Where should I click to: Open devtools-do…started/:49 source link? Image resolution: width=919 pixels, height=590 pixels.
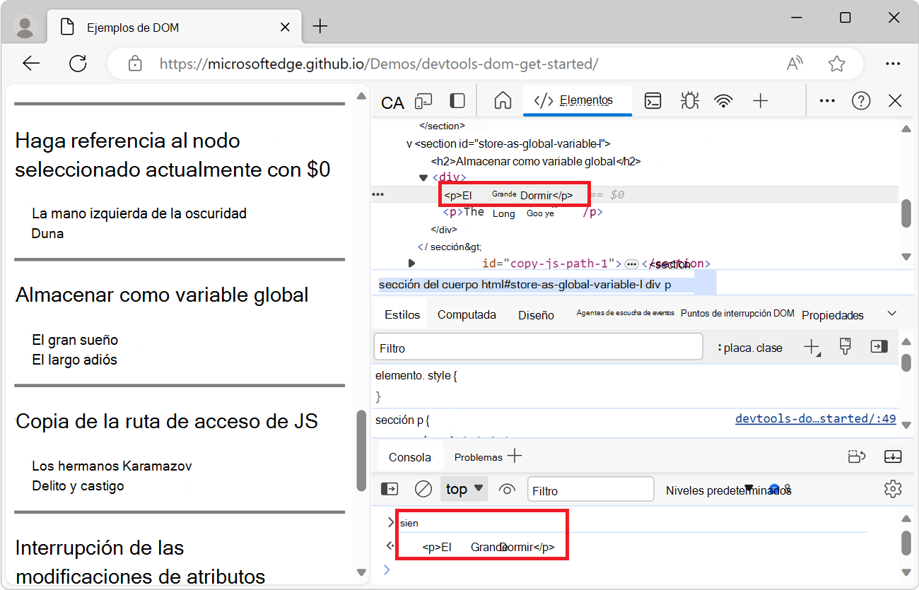pyautogui.click(x=815, y=419)
